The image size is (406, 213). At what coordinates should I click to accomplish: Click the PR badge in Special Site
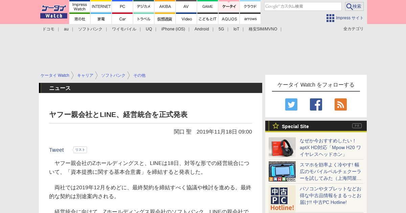pyautogui.click(x=357, y=126)
